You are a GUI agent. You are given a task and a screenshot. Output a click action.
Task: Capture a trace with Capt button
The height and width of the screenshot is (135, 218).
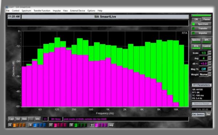coord(11,119)
